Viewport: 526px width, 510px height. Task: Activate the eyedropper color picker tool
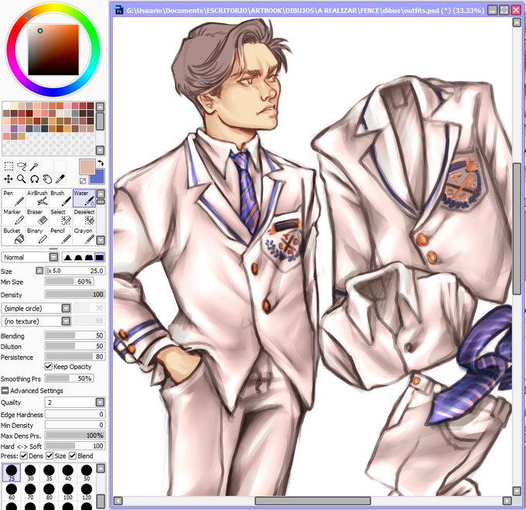(x=60, y=179)
